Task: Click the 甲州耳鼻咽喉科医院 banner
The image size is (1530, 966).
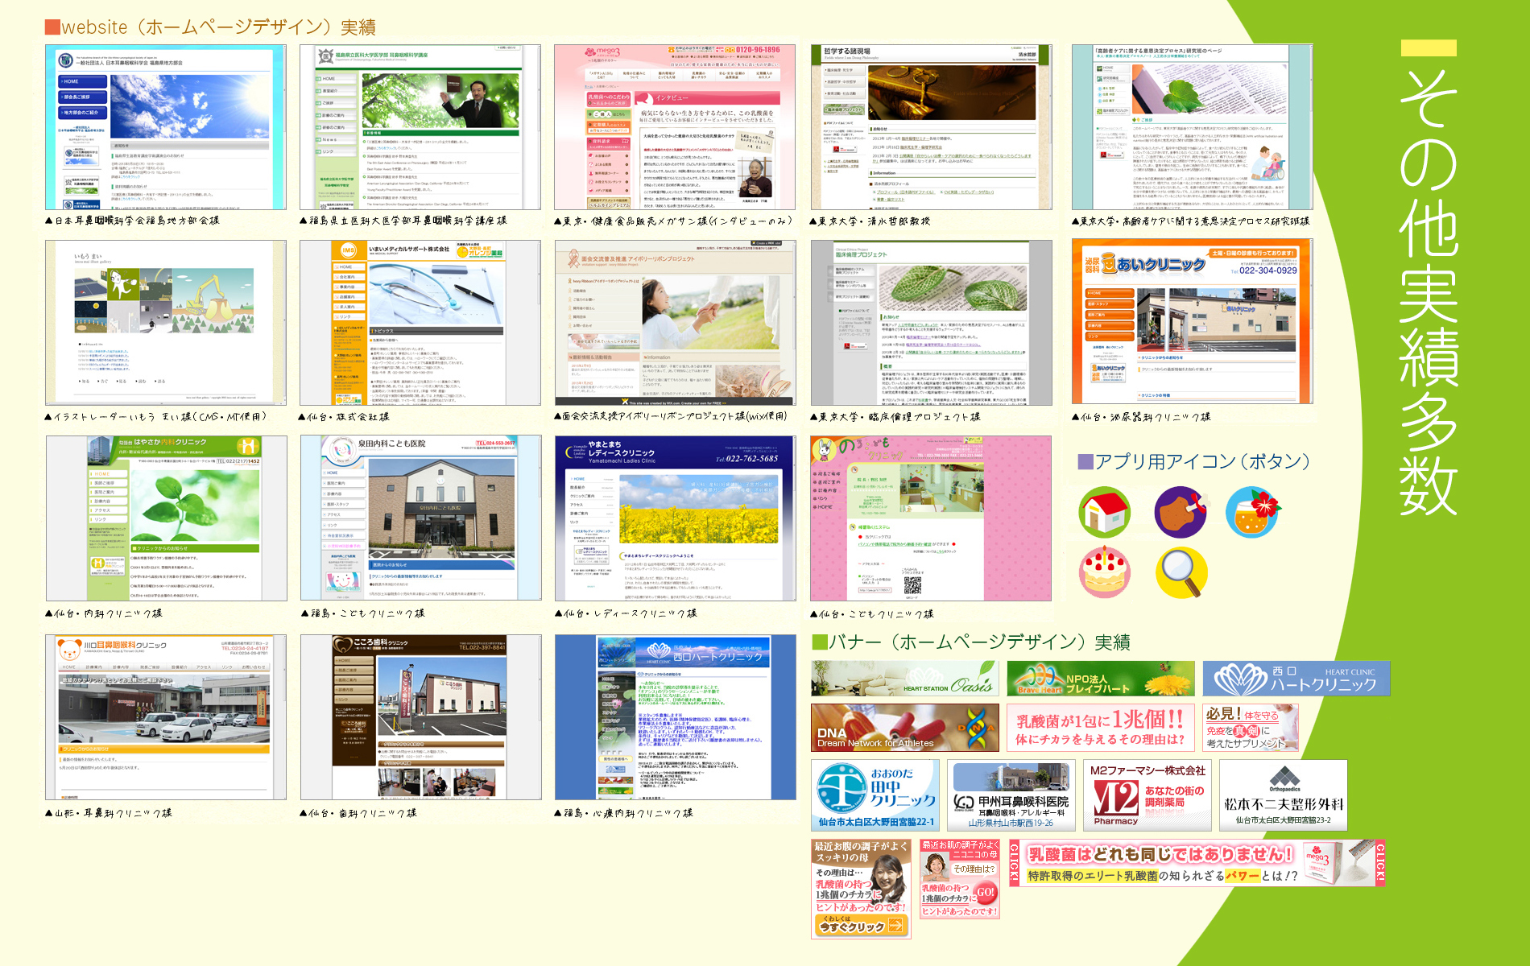Action: point(1011,795)
